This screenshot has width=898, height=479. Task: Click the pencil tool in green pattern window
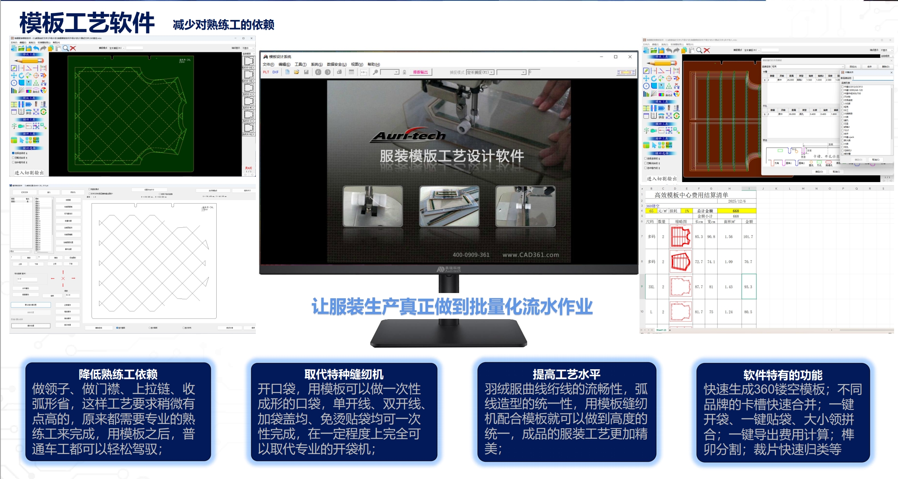point(29,61)
